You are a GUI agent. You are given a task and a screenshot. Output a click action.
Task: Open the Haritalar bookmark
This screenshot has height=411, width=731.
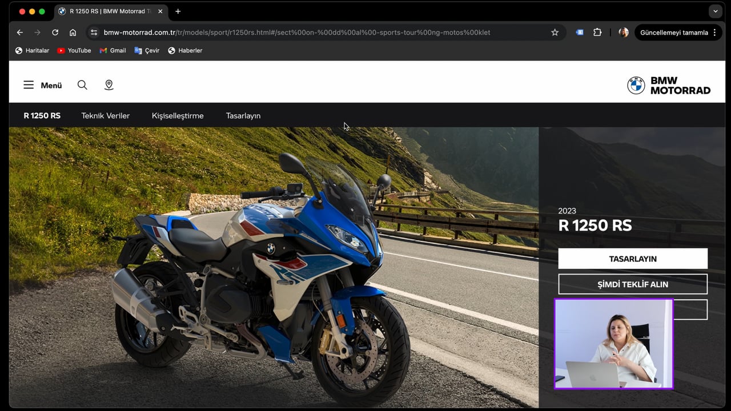[x=32, y=50]
